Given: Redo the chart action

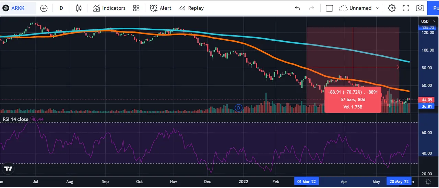Looking at the screenshot, I should pos(311,8).
